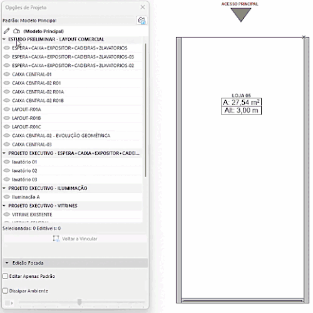Toggle eye icon for VITRINE EXISTENTE
This screenshot has height=313, width=313.
click(7, 214)
